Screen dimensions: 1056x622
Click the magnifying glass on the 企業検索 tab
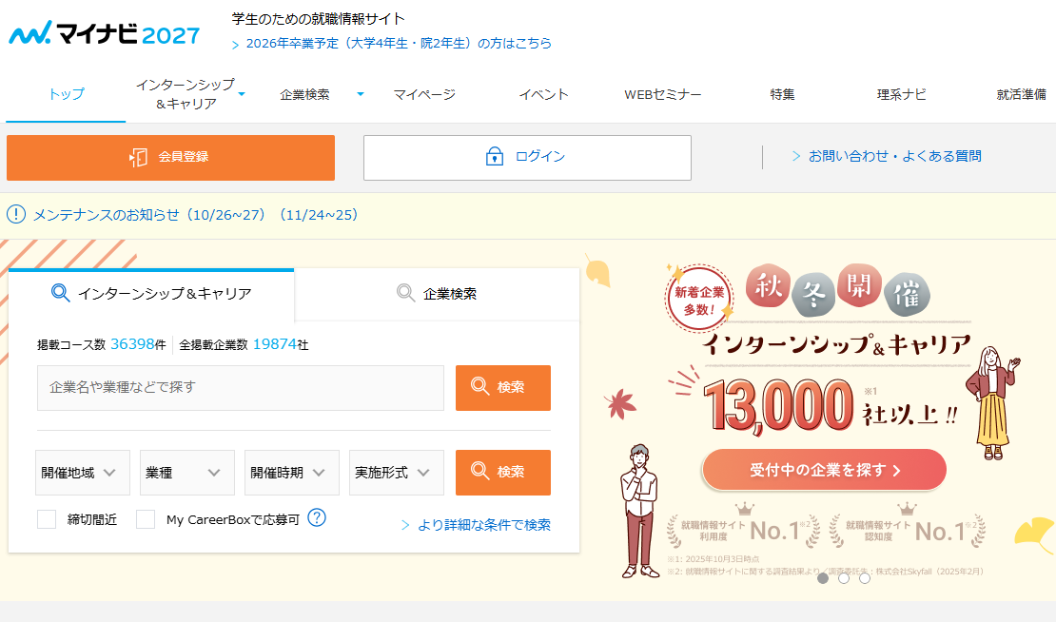[x=404, y=294]
